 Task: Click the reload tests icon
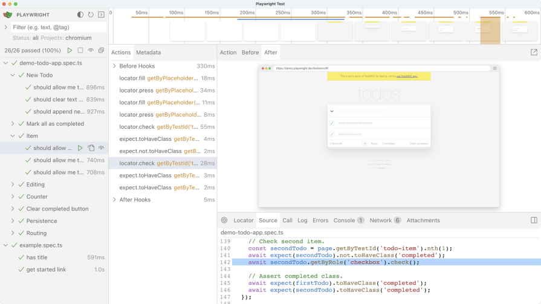click(x=91, y=15)
